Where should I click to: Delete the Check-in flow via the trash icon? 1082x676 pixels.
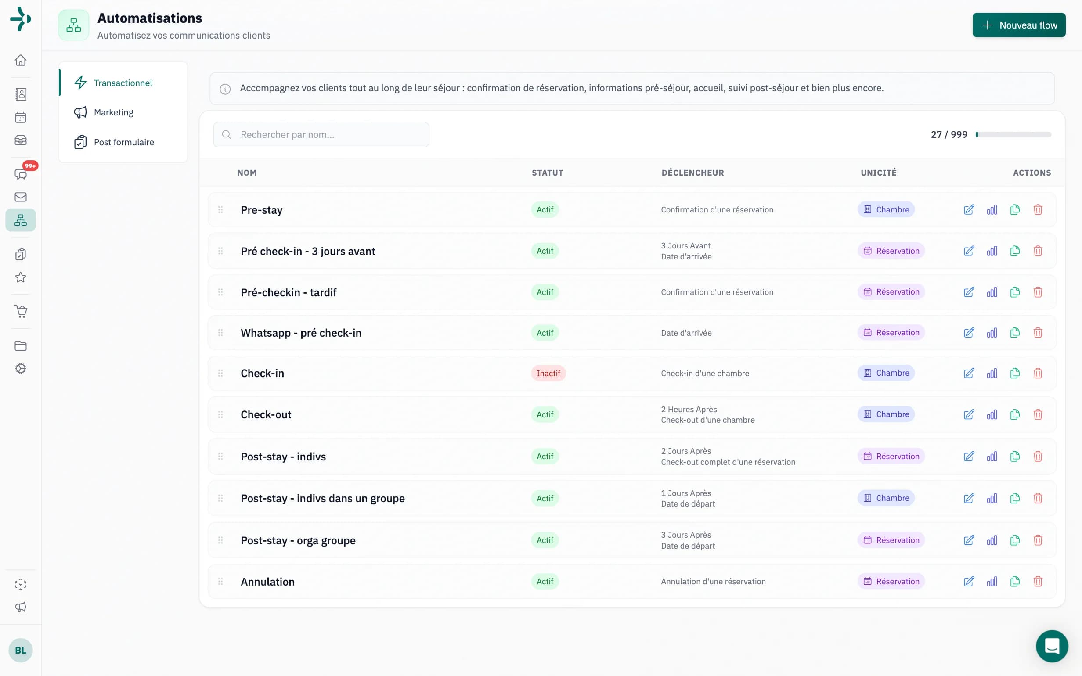[x=1038, y=373]
